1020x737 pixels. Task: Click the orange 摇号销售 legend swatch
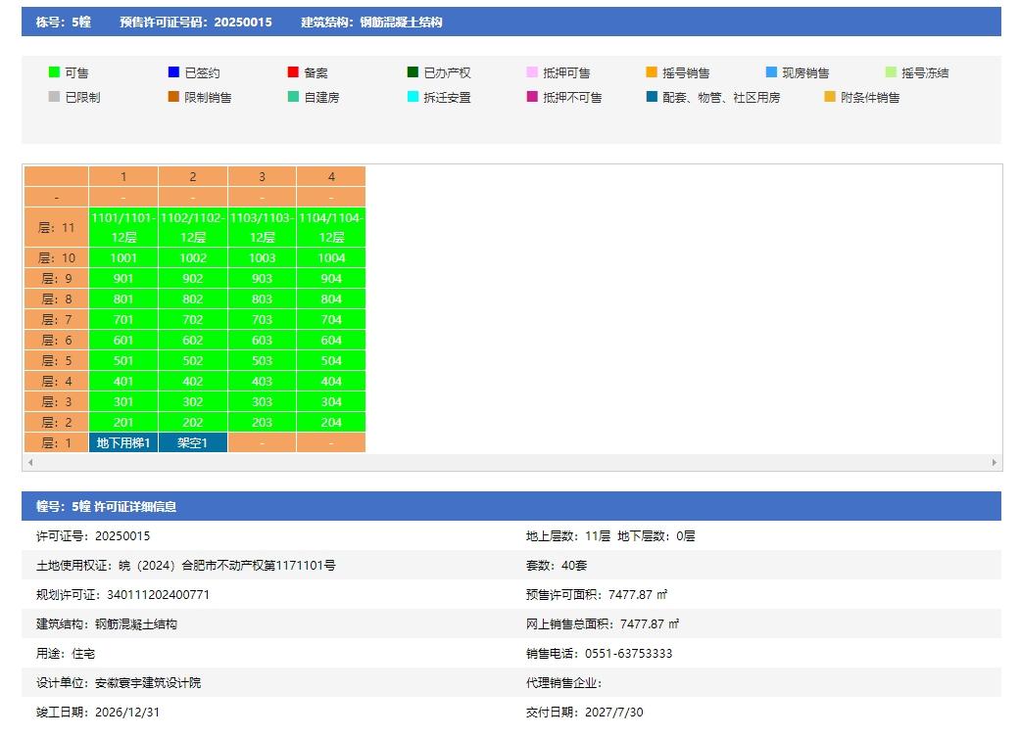652,72
